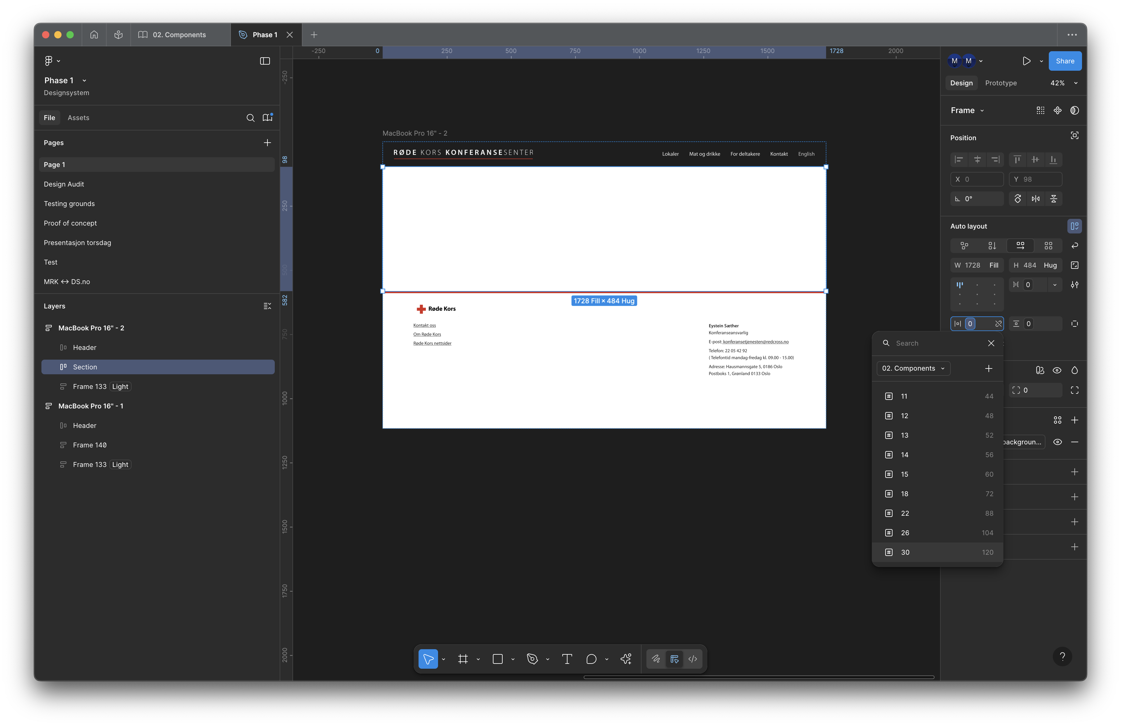This screenshot has width=1121, height=726.
Task: Select the Text tool in the toolbar
Action: pyautogui.click(x=567, y=659)
